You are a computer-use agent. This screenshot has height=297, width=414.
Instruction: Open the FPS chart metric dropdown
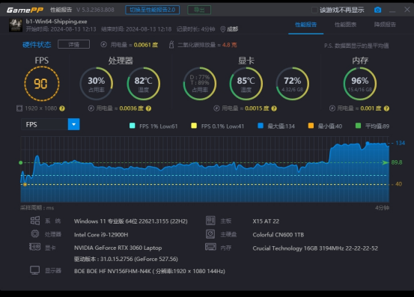coord(50,124)
